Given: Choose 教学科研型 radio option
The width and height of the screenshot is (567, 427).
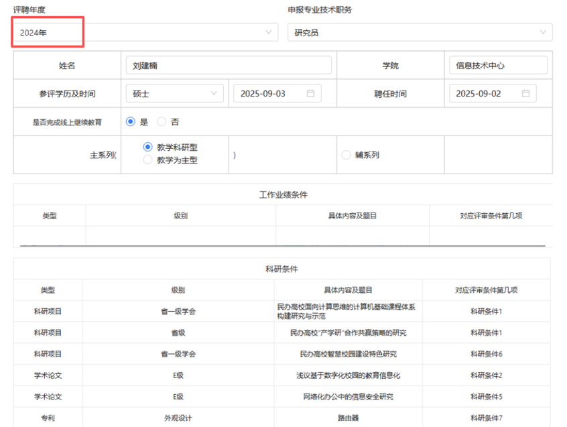Looking at the screenshot, I should point(148,147).
